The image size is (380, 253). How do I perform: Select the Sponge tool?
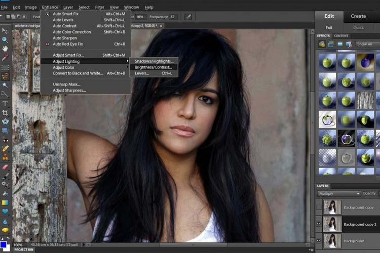[5, 230]
